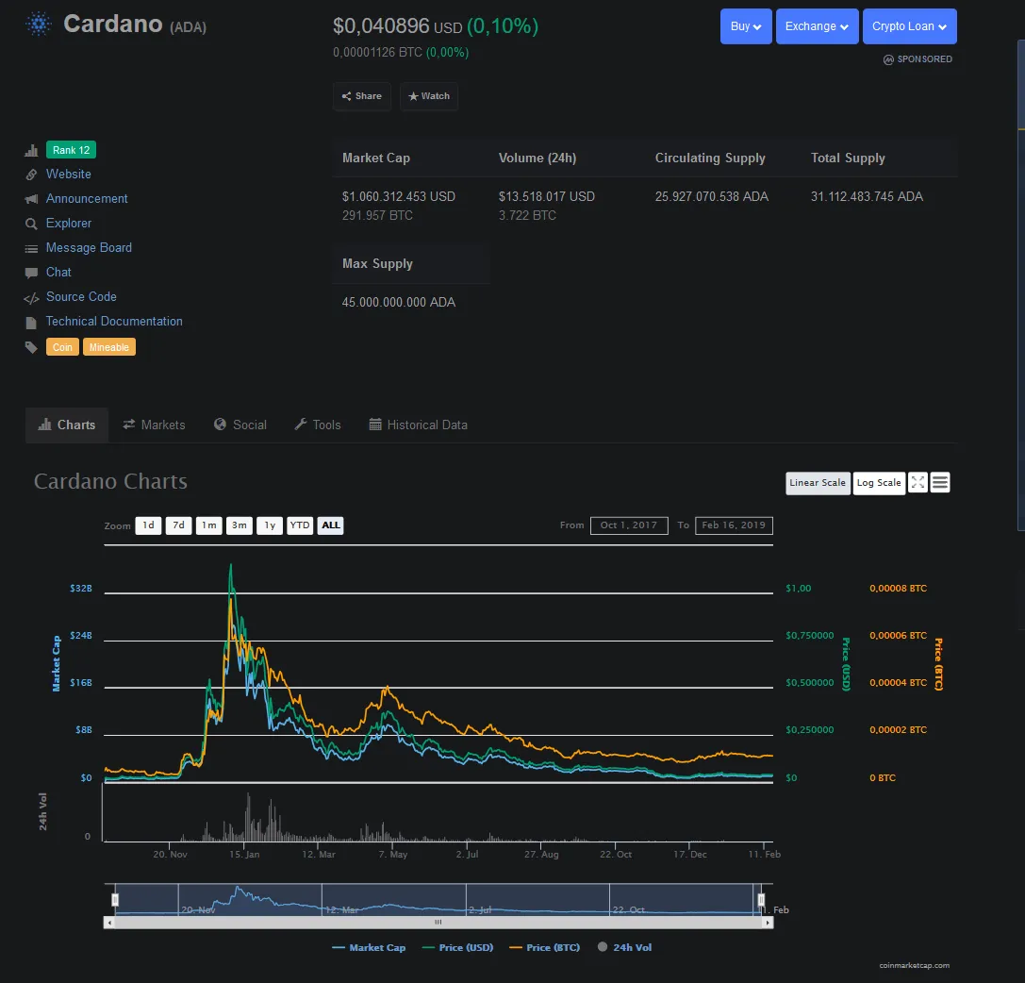Open the Announcement link
Image resolution: width=1025 pixels, height=983 pixels.
pos(87,199)
